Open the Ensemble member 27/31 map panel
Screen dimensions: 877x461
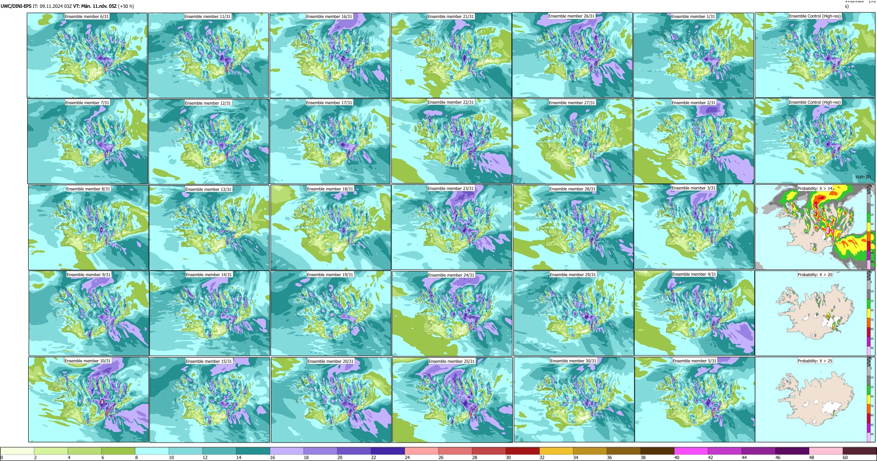pos(572,142)
